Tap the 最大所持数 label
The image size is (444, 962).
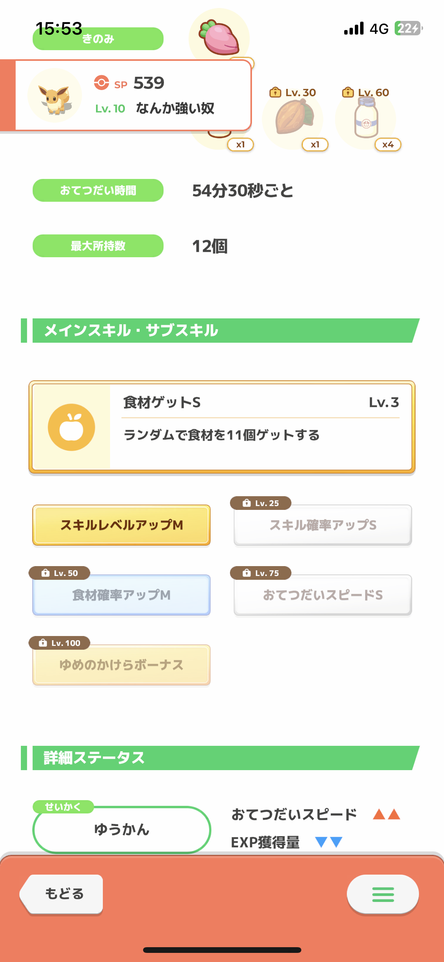(98, 246)
